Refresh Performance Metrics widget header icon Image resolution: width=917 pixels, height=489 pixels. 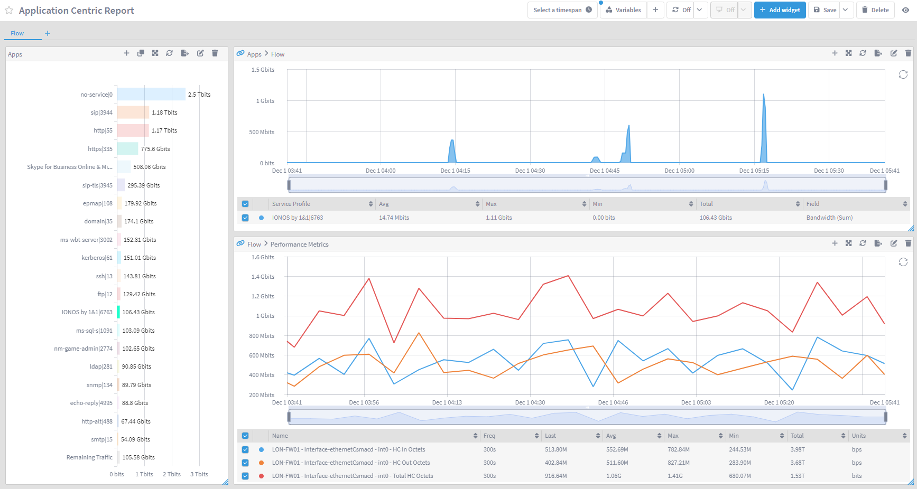point(863,243)
